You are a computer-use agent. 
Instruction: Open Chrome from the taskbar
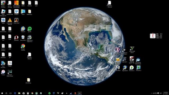point(32,93)
